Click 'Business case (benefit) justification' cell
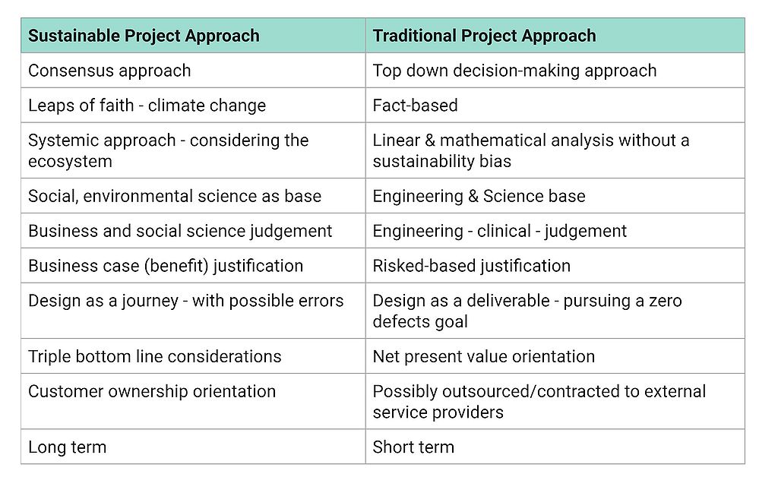Image resolution: width=778 pixels, height=477 pixels. click(x=166, y=266)
